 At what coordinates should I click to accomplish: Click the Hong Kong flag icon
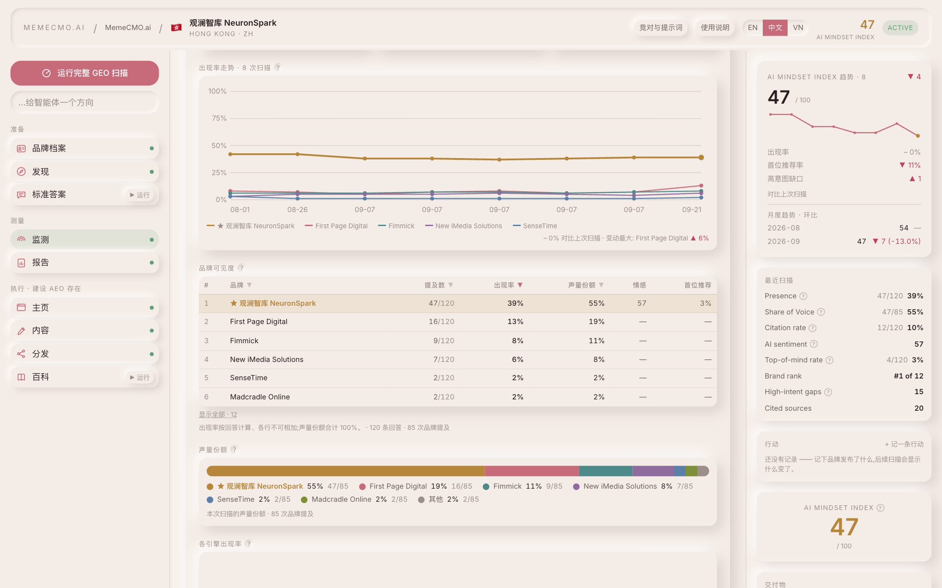[176, 28]
